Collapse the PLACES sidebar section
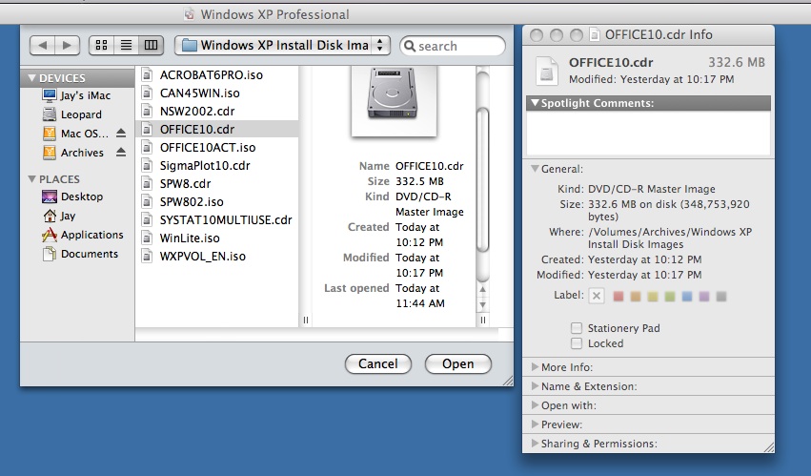This screenshot has height=476, width=811. tap(32, 179)
